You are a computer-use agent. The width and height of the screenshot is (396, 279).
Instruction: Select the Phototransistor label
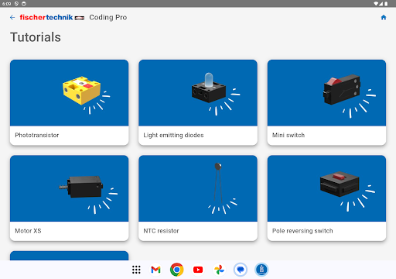(x=37, y=135)
